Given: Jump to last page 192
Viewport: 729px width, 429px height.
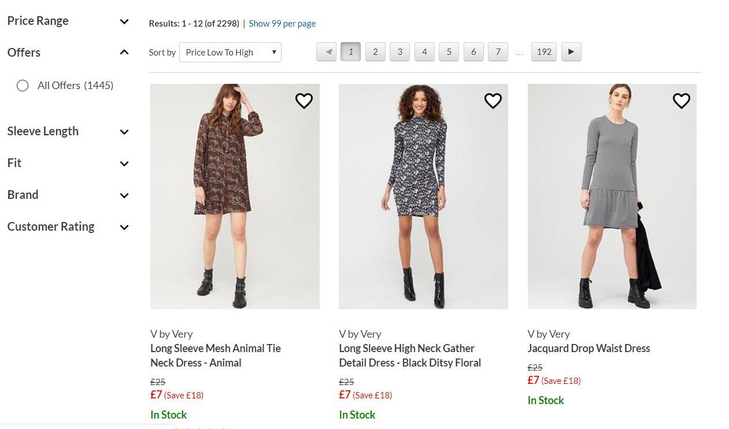Looking at the screenshot, I should click(x=544, y=52).
